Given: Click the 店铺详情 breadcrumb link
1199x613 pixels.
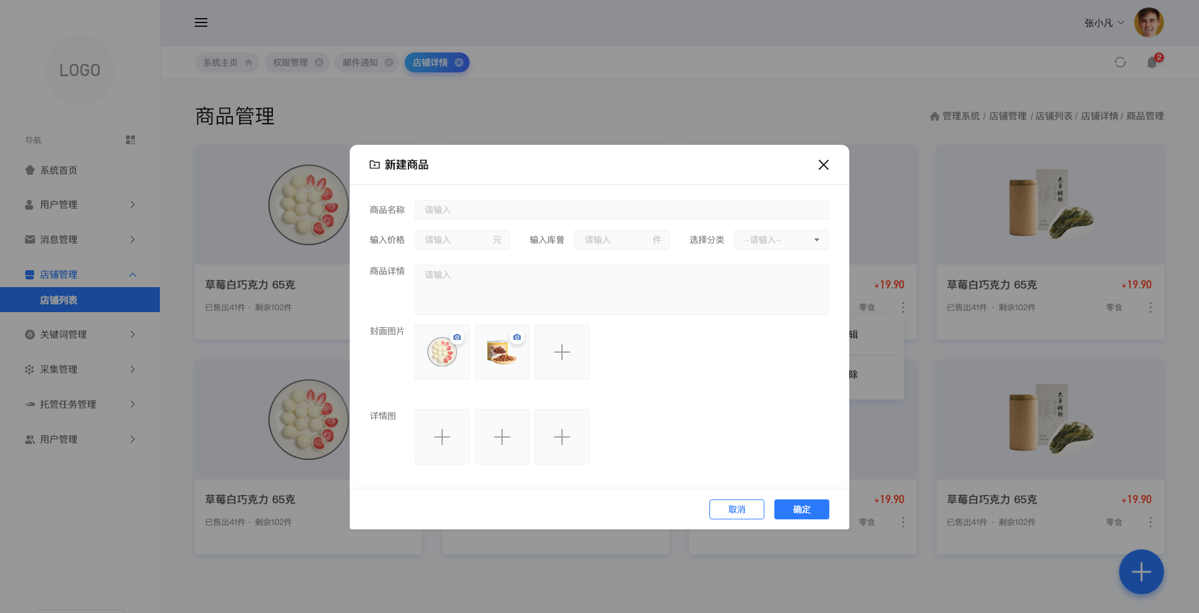Looking at the screenshot, I should pos(1100,116).
